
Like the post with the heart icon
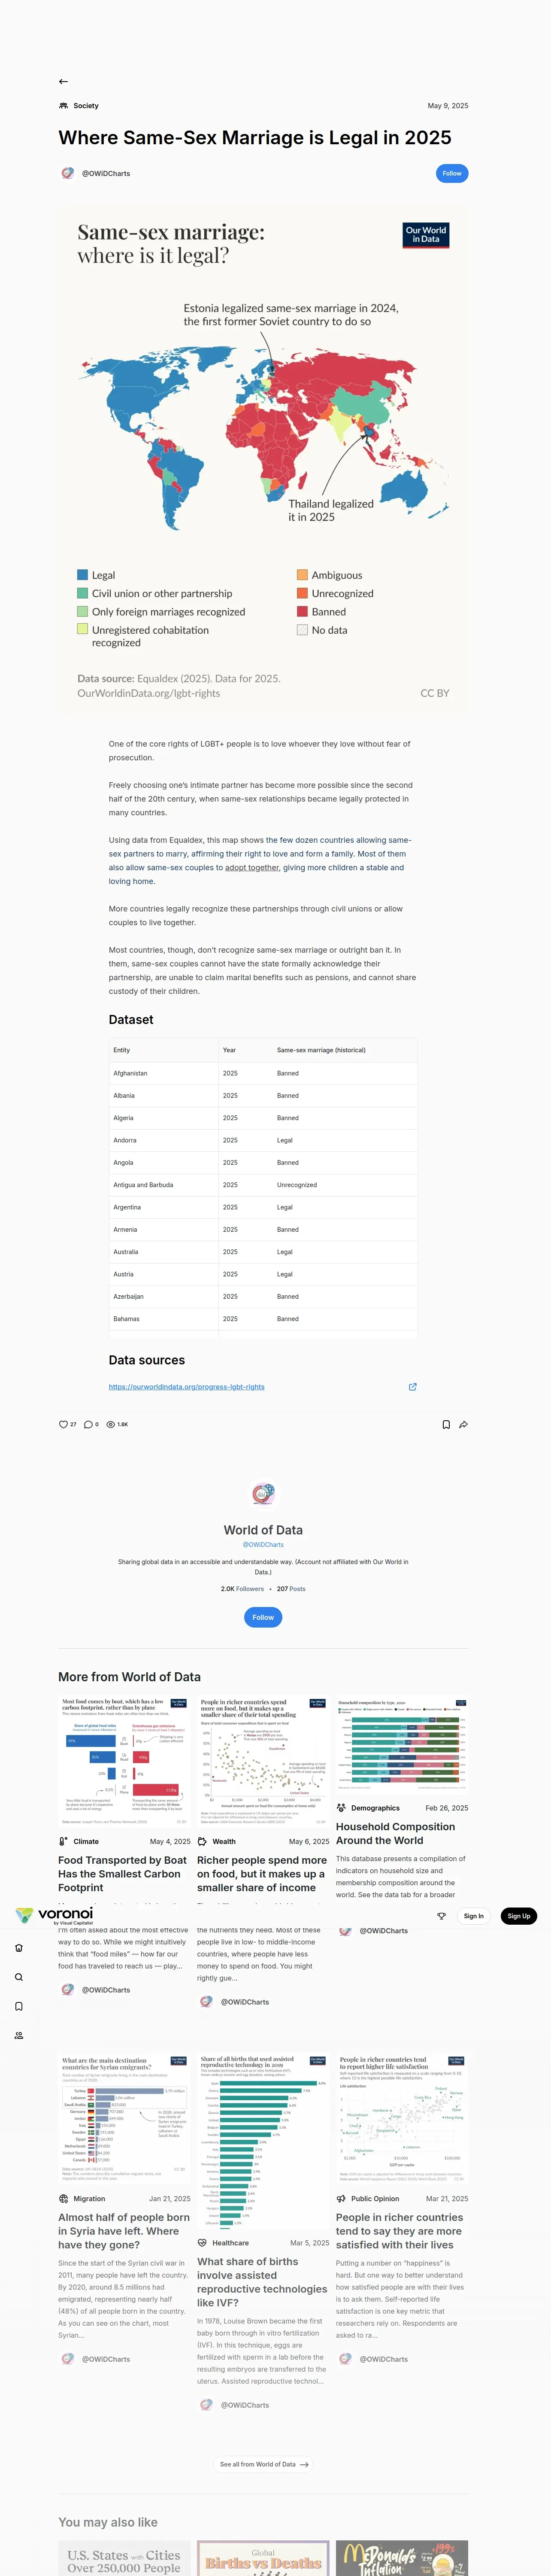[x=63, y=1424]
